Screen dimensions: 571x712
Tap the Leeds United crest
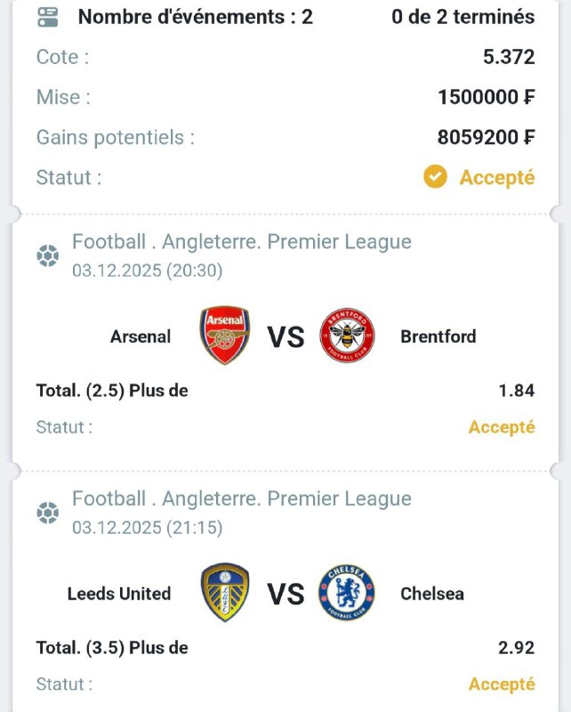[x=225, y=593]
